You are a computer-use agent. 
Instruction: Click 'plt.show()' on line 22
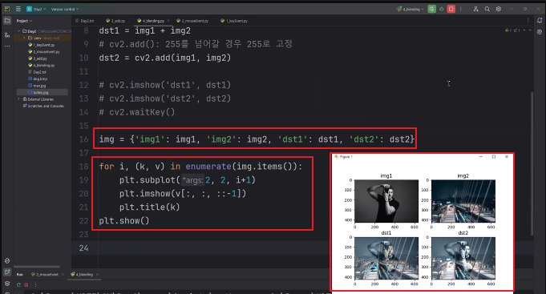tap(124, 221)
